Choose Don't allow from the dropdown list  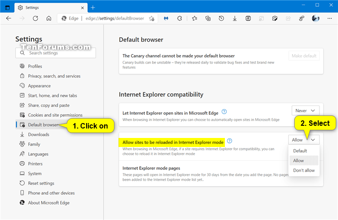pos(304,170)
